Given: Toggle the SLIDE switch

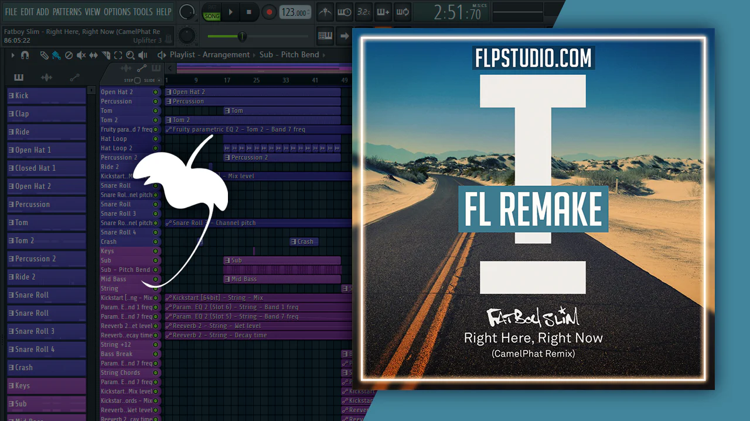Looking at the screenshot, I should pyautogui.click(x=159, y=80).
